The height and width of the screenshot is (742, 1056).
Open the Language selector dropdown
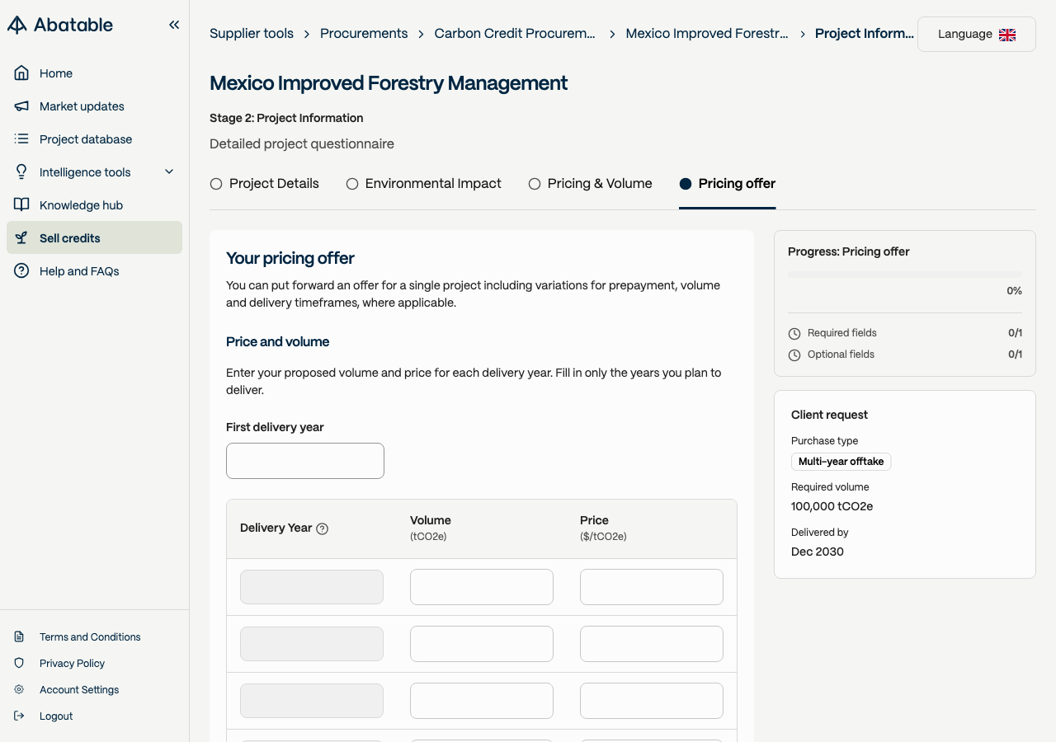click(x=976, y=35)
